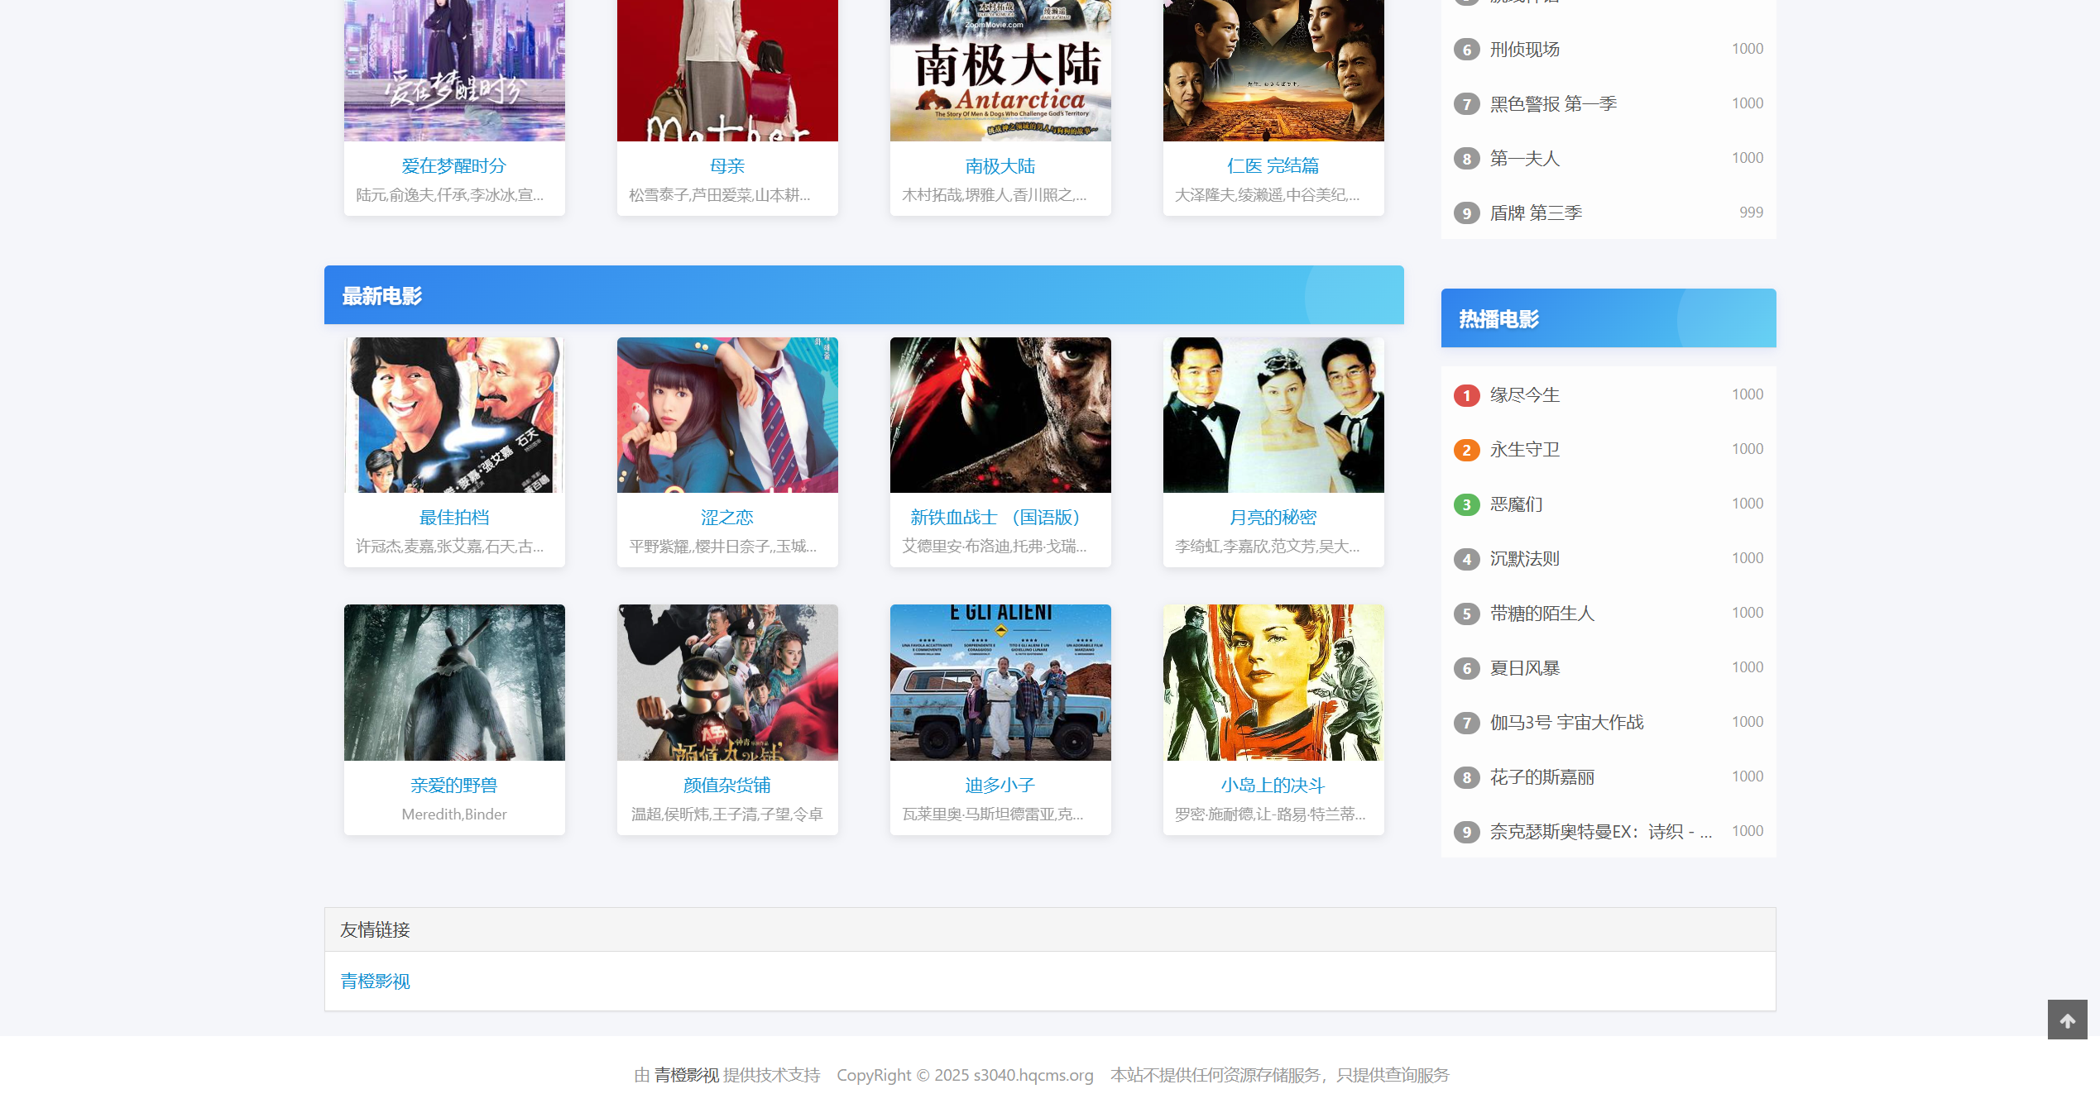Viewport: 2100px width, 1113px height.
Task: Click the 溺之恋 title link
Action: 726,518
